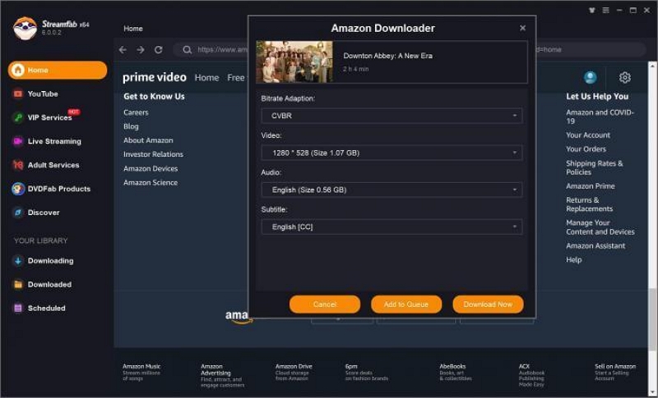Open the Amazon Music footer link
The width and height of the screenshot is (658, 398).
[x=141, y=372]
